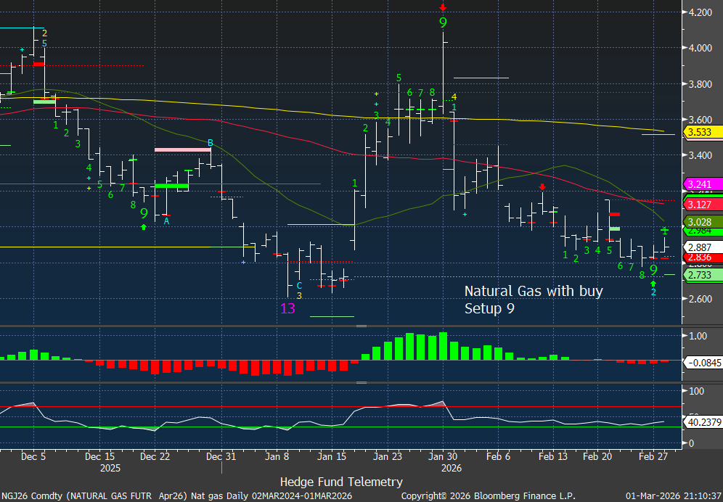Click the red down arrow near Feb 13
The height and width of the screenshot is (502, 723).
point(542,187)
